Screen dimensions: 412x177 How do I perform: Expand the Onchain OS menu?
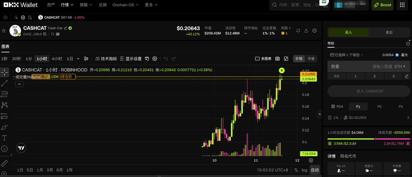pyautogui.click(x=125, y=5)
